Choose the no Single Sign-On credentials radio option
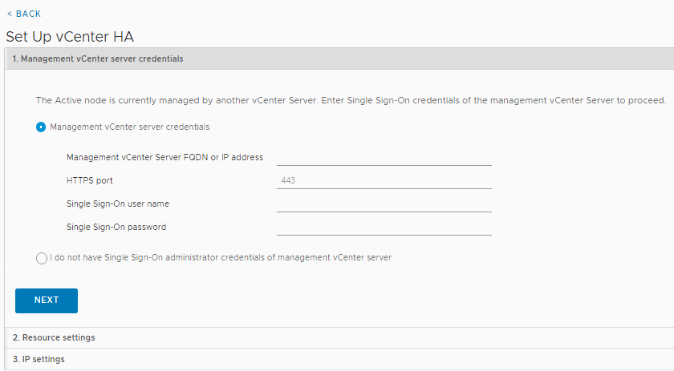Screen dimensions: 674x371 tap(42, 258)
